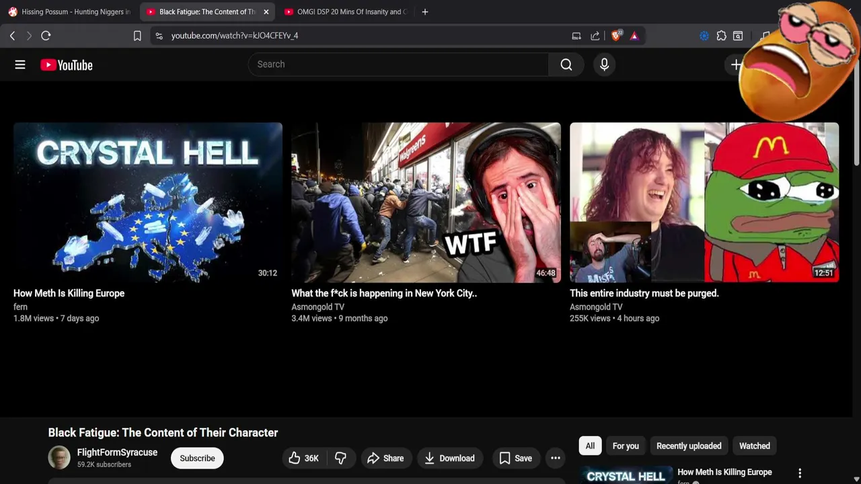Screen dimensions: 861x484
Task: Open FlightFormSyracuse channel avatar
Action: click(59, 458)
